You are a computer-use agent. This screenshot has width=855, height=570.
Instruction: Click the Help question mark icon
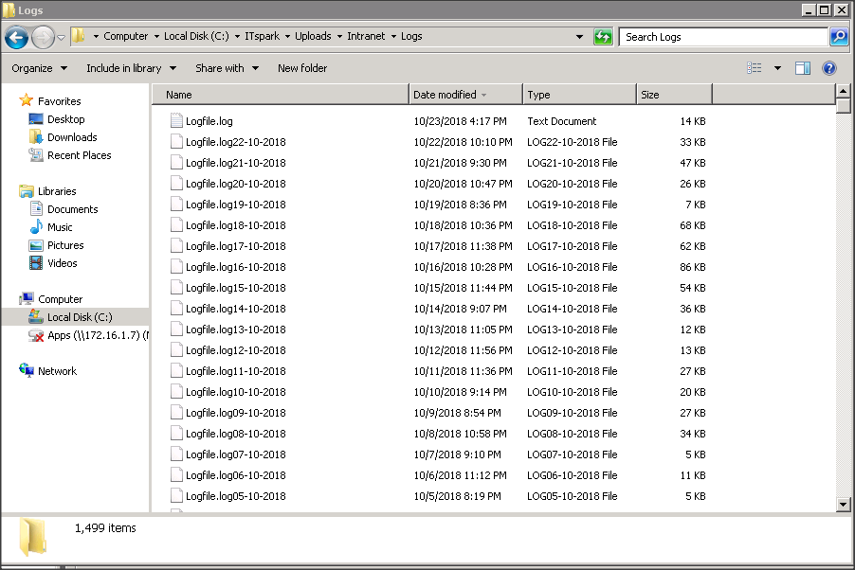pos(829,68)
